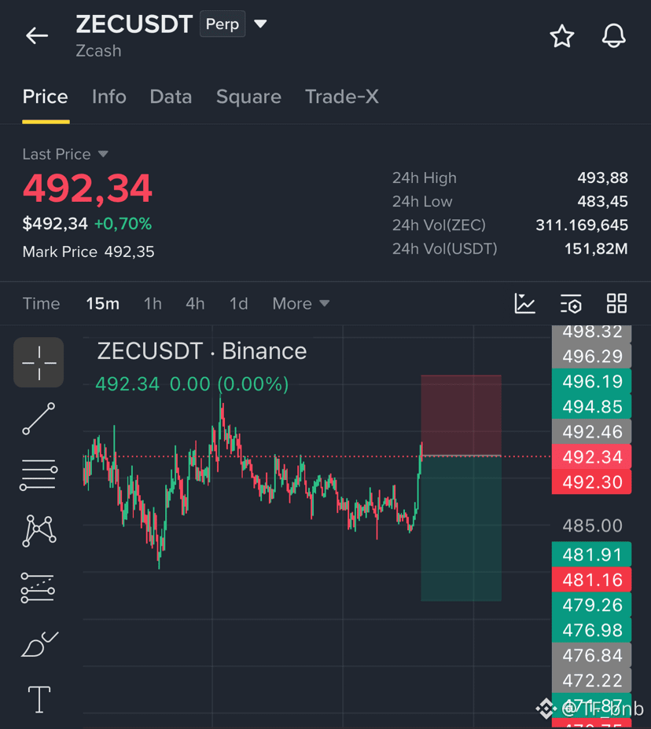
Task: Select the 1d timeframe
Action: click(x=239, y=303)
